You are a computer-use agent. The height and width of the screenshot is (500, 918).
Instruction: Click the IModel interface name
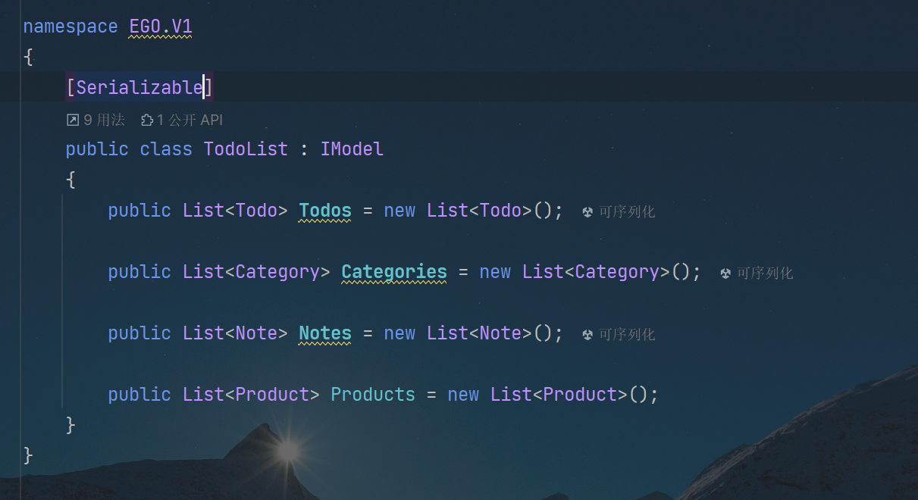click(352, 149)
